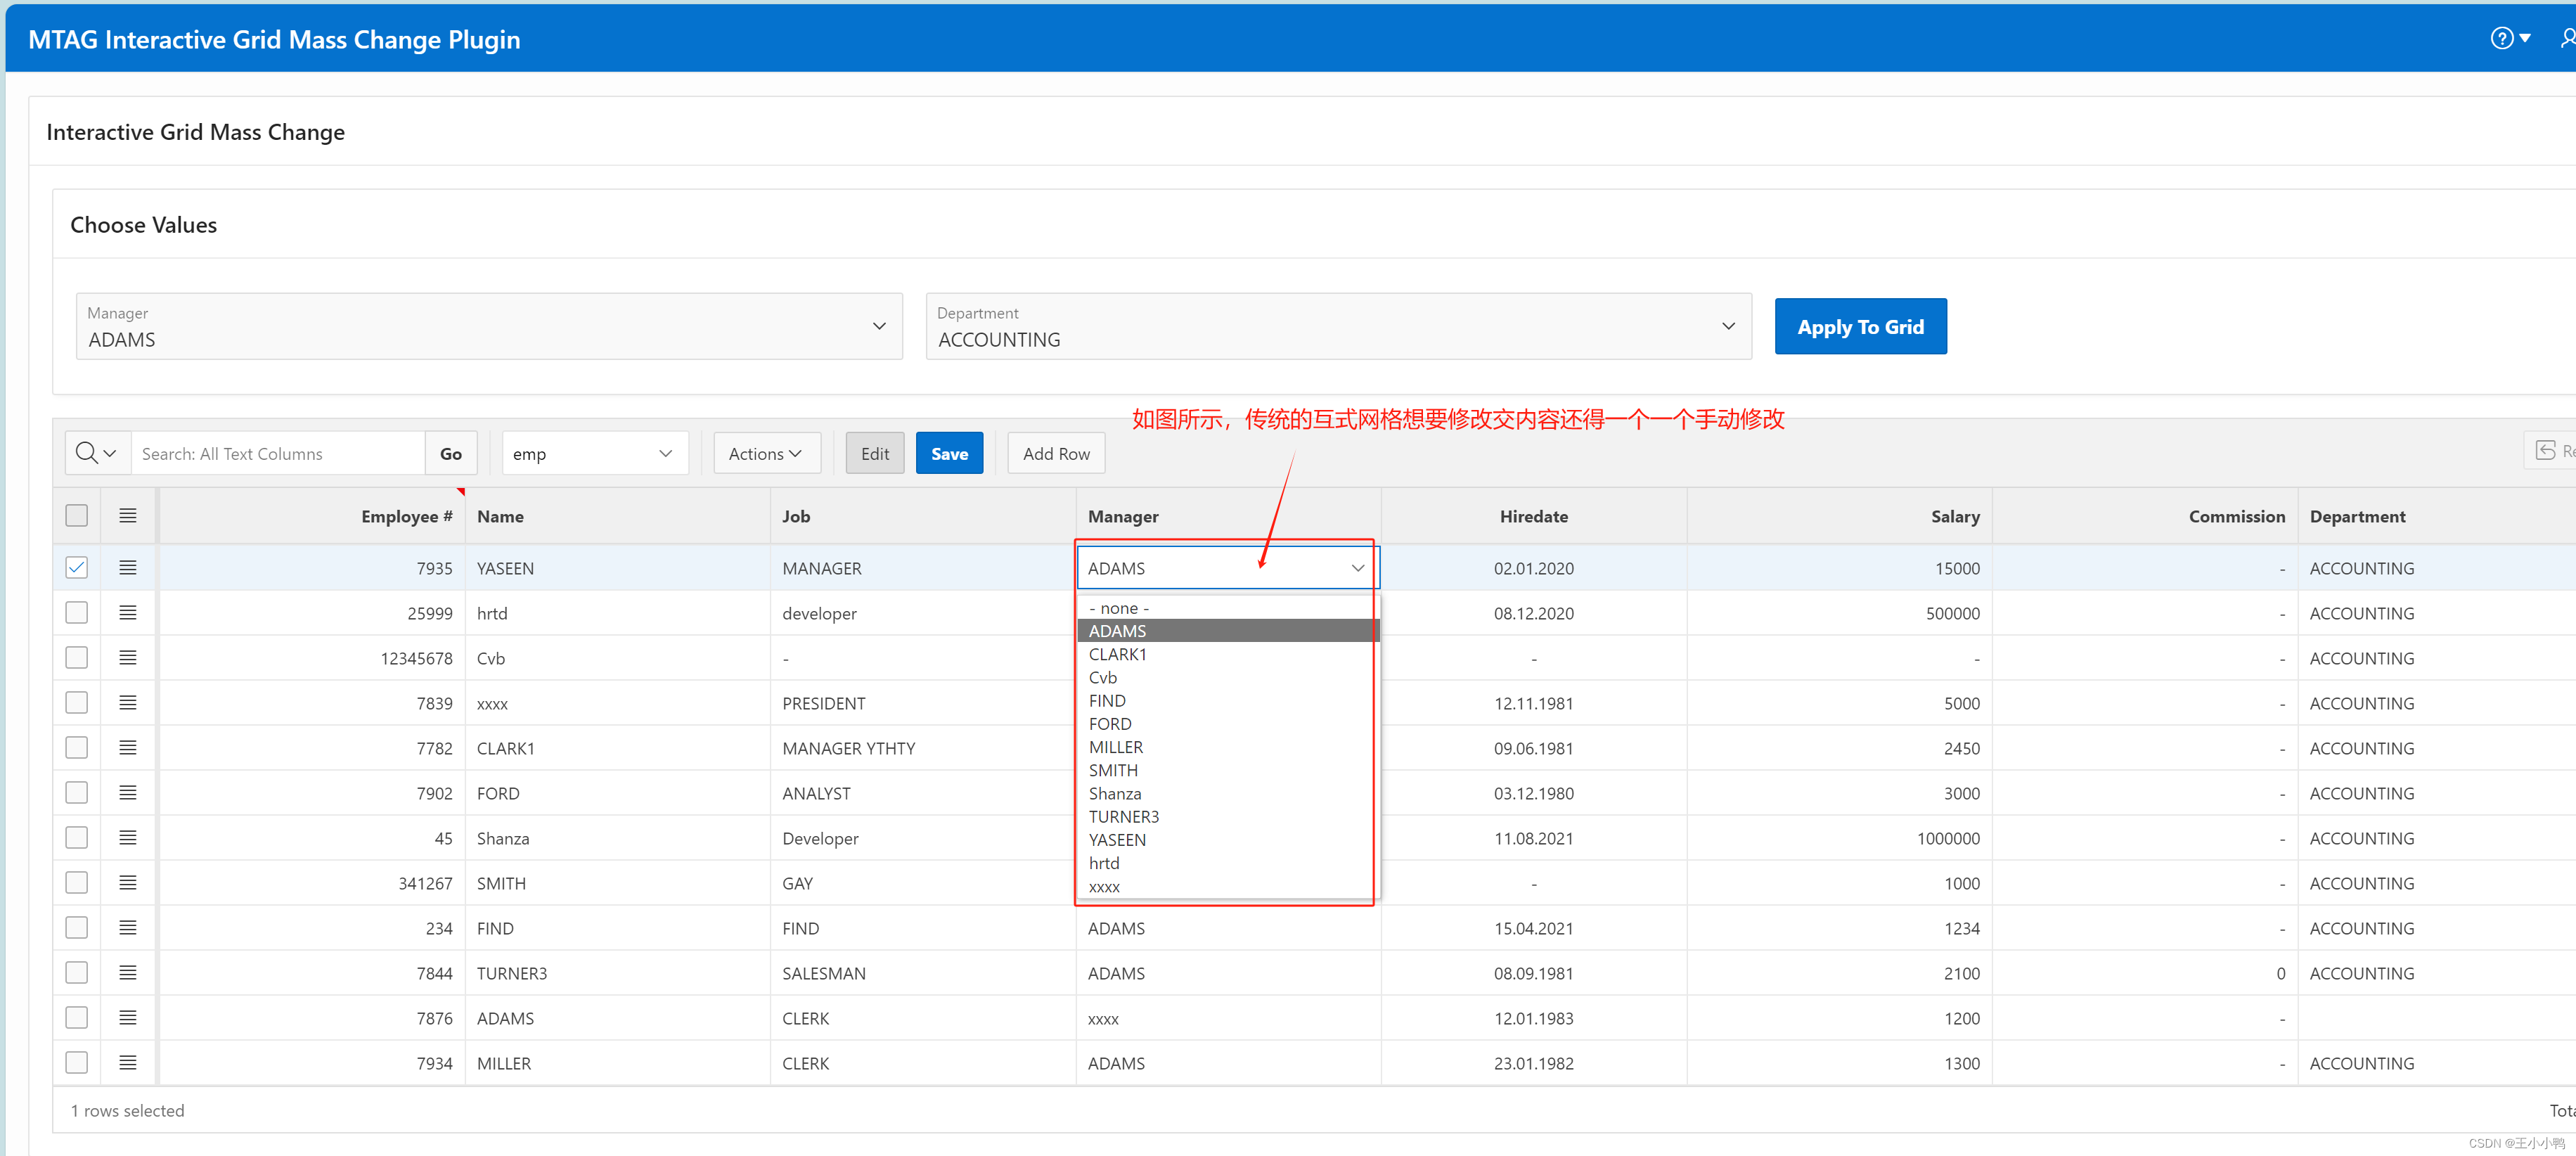The width and height of the screenshot is (2576, 1156).
Task: Click the Reset icon at toolbar right
Action: pyautogui.click(x=2547, y=451)
